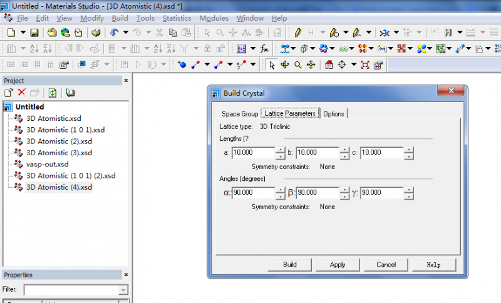Viewport: 501px width, 303px height.
Task: Open the green waves module icon
Action: [x=343, y=49]
